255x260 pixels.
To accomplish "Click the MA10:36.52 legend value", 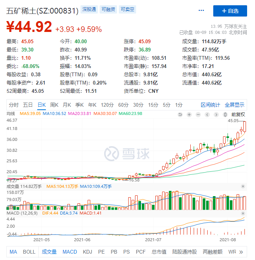I will (x=54, y=113).
